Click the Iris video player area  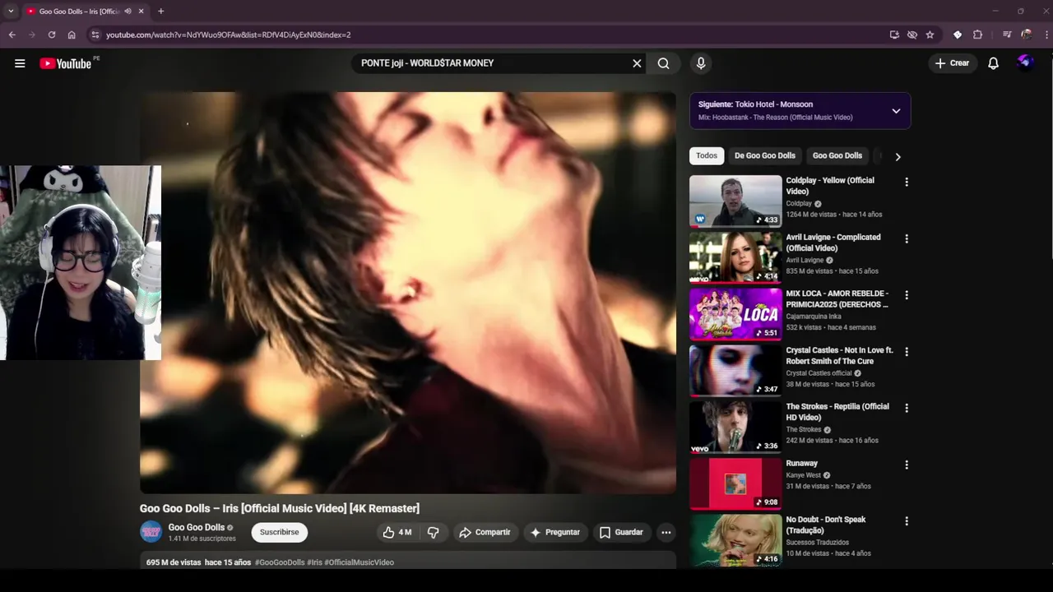coord(408,293)
